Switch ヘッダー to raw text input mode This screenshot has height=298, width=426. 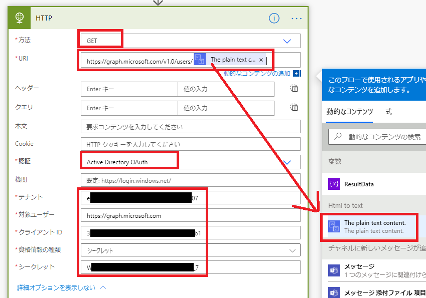(x=294, y=89)
